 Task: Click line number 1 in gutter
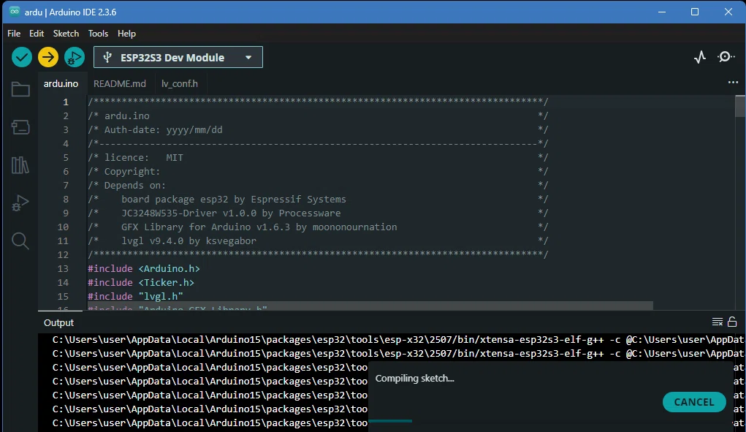pyautogui.click(x=66, y=102)
